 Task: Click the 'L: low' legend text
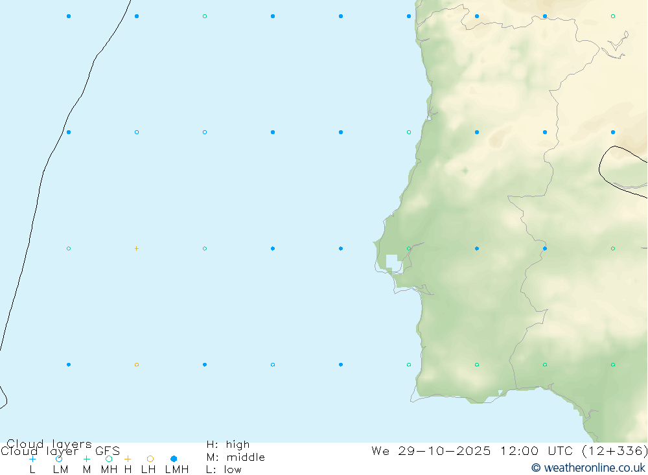224,470
